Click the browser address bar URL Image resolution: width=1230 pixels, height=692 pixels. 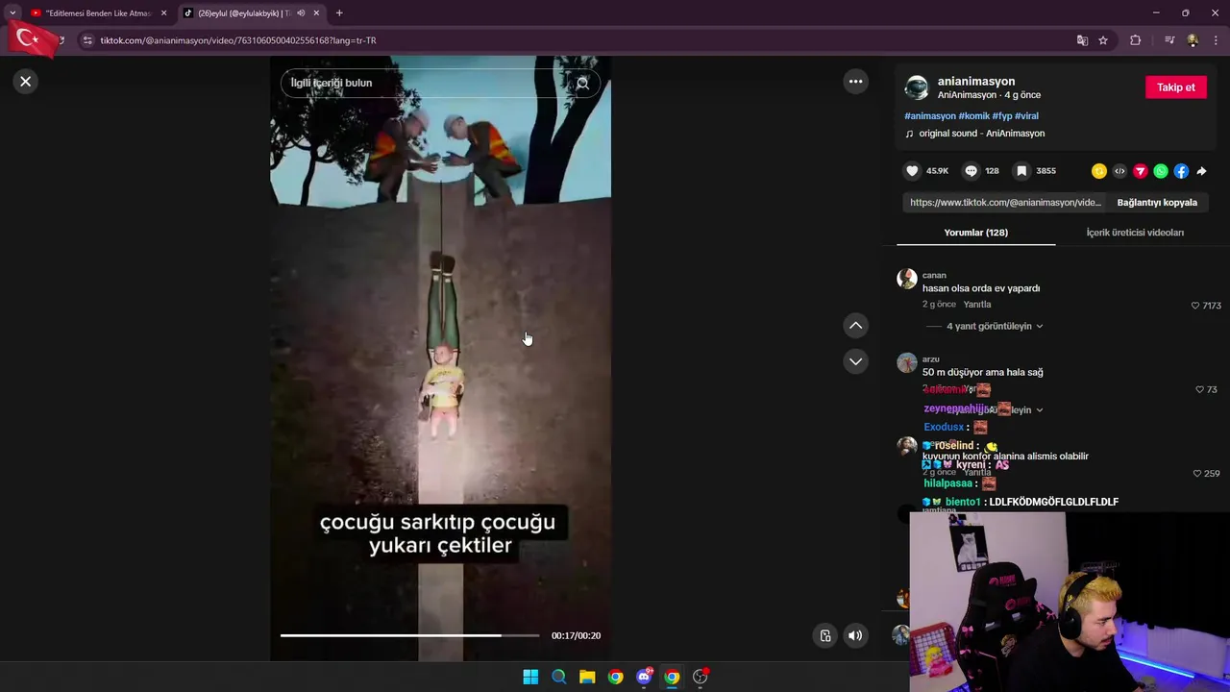click(x=238, y=40)
